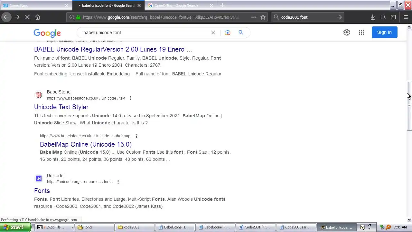Run Google search with magnifier icon
The image size is (412, 232).
pos(241,33)
